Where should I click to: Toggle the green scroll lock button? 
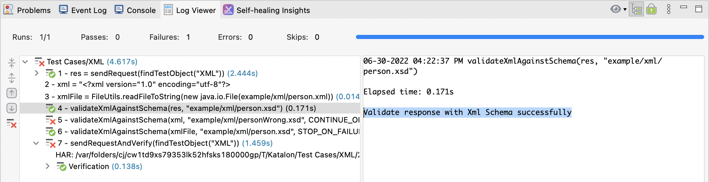pos(651,9)
